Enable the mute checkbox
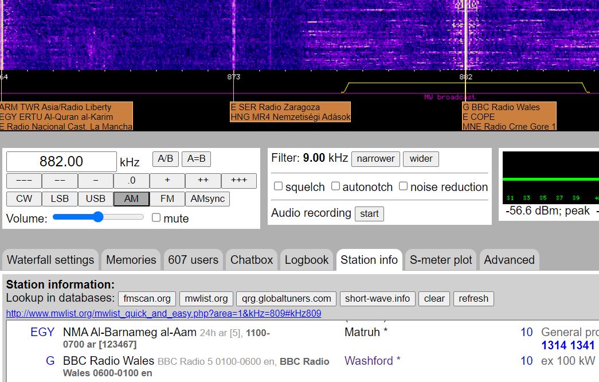The width and height of the screenshot is (599, 382). click(156, 217)
